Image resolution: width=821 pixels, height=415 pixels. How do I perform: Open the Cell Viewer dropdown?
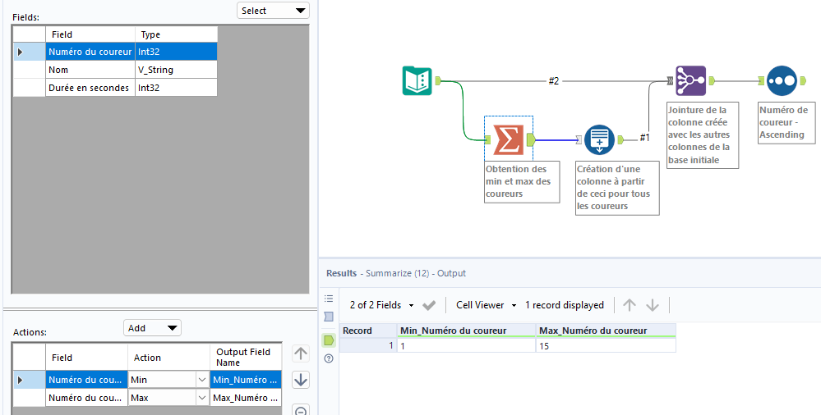click(487, 305)
